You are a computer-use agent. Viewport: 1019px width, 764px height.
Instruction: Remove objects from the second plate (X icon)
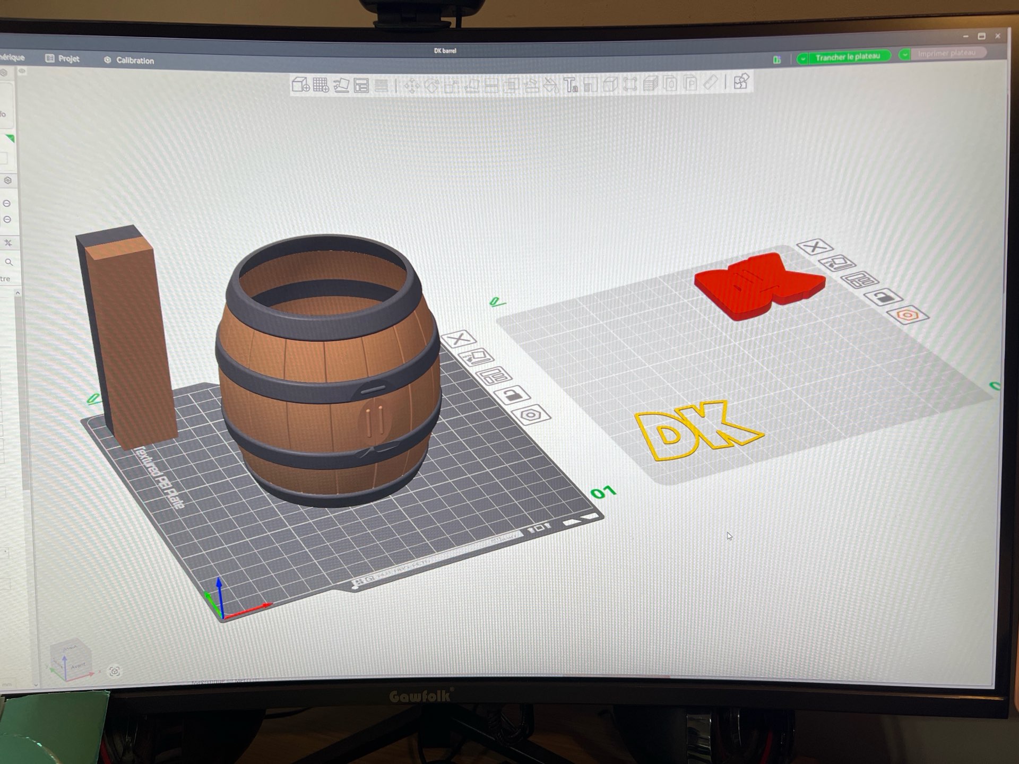pyautogui.click(x=815, y=247)
